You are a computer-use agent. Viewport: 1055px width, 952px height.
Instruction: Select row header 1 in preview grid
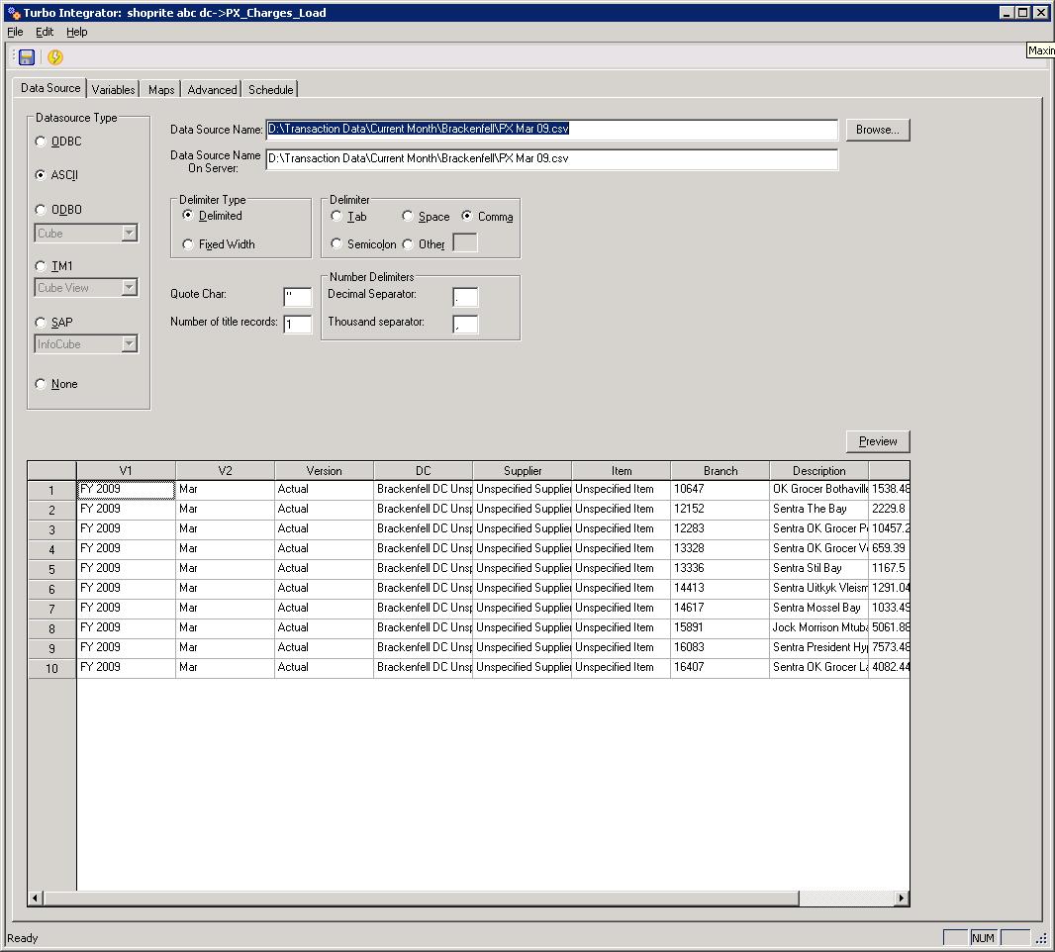51,490
